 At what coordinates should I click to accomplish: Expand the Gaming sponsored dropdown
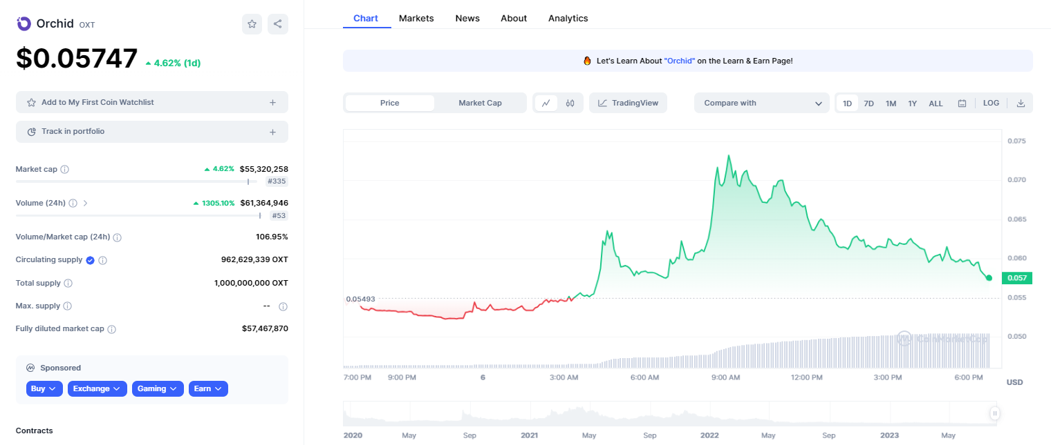(x=158, y=389)
